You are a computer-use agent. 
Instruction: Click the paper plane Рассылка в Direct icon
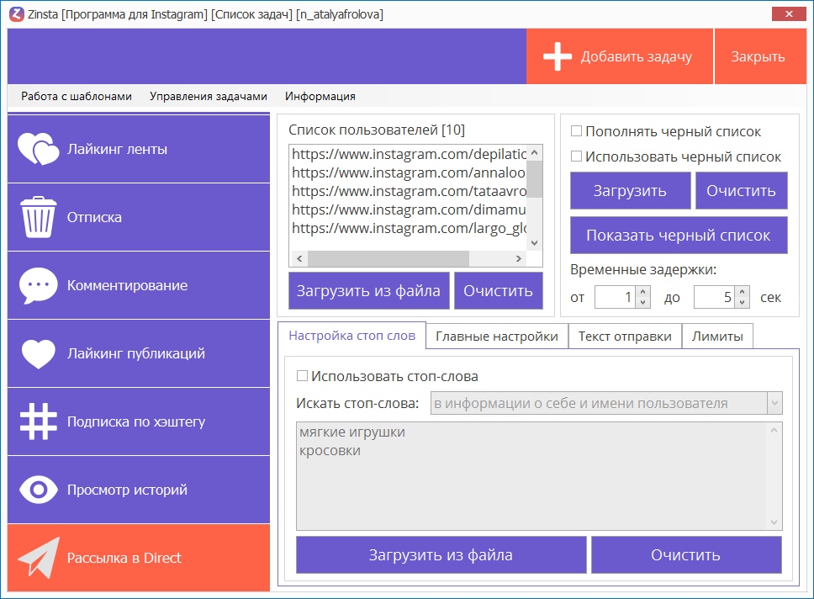pyautogui.click(x=39, y=558)
